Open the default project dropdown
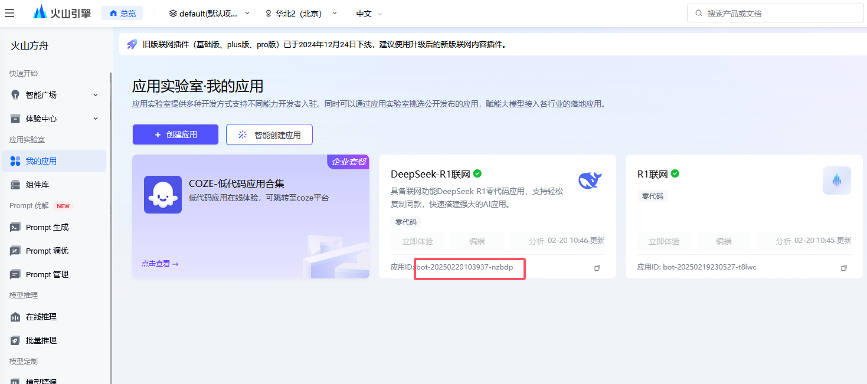The image size is (867, 384). [209, 12]
